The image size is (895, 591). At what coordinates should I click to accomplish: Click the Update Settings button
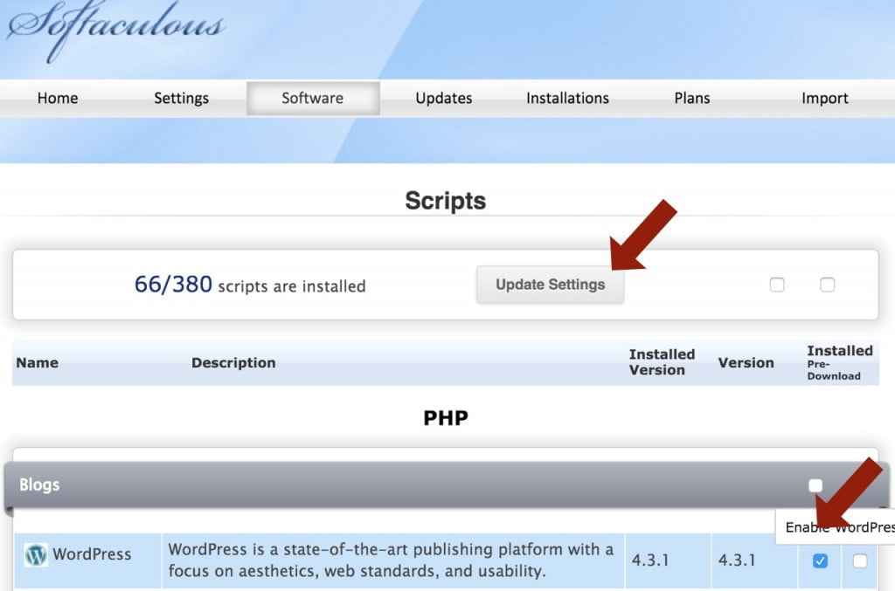pyautogui.click(x=551, y=285)
